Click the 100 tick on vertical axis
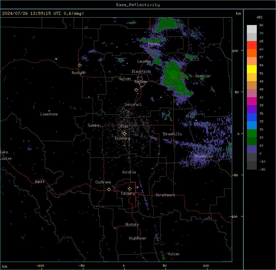Screen dimensions: 276x270 coord(235,51)
